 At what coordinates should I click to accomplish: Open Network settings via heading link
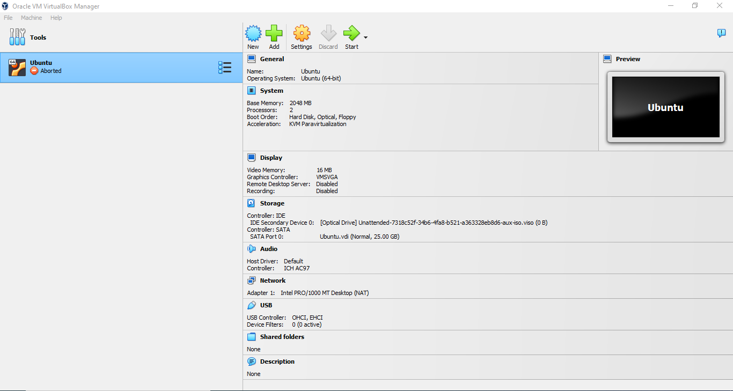coord(273,281)
